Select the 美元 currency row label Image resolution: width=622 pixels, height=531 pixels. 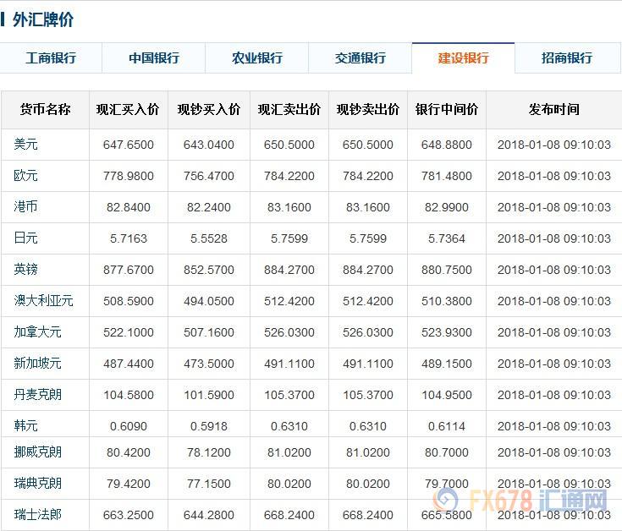pos(25,145)
